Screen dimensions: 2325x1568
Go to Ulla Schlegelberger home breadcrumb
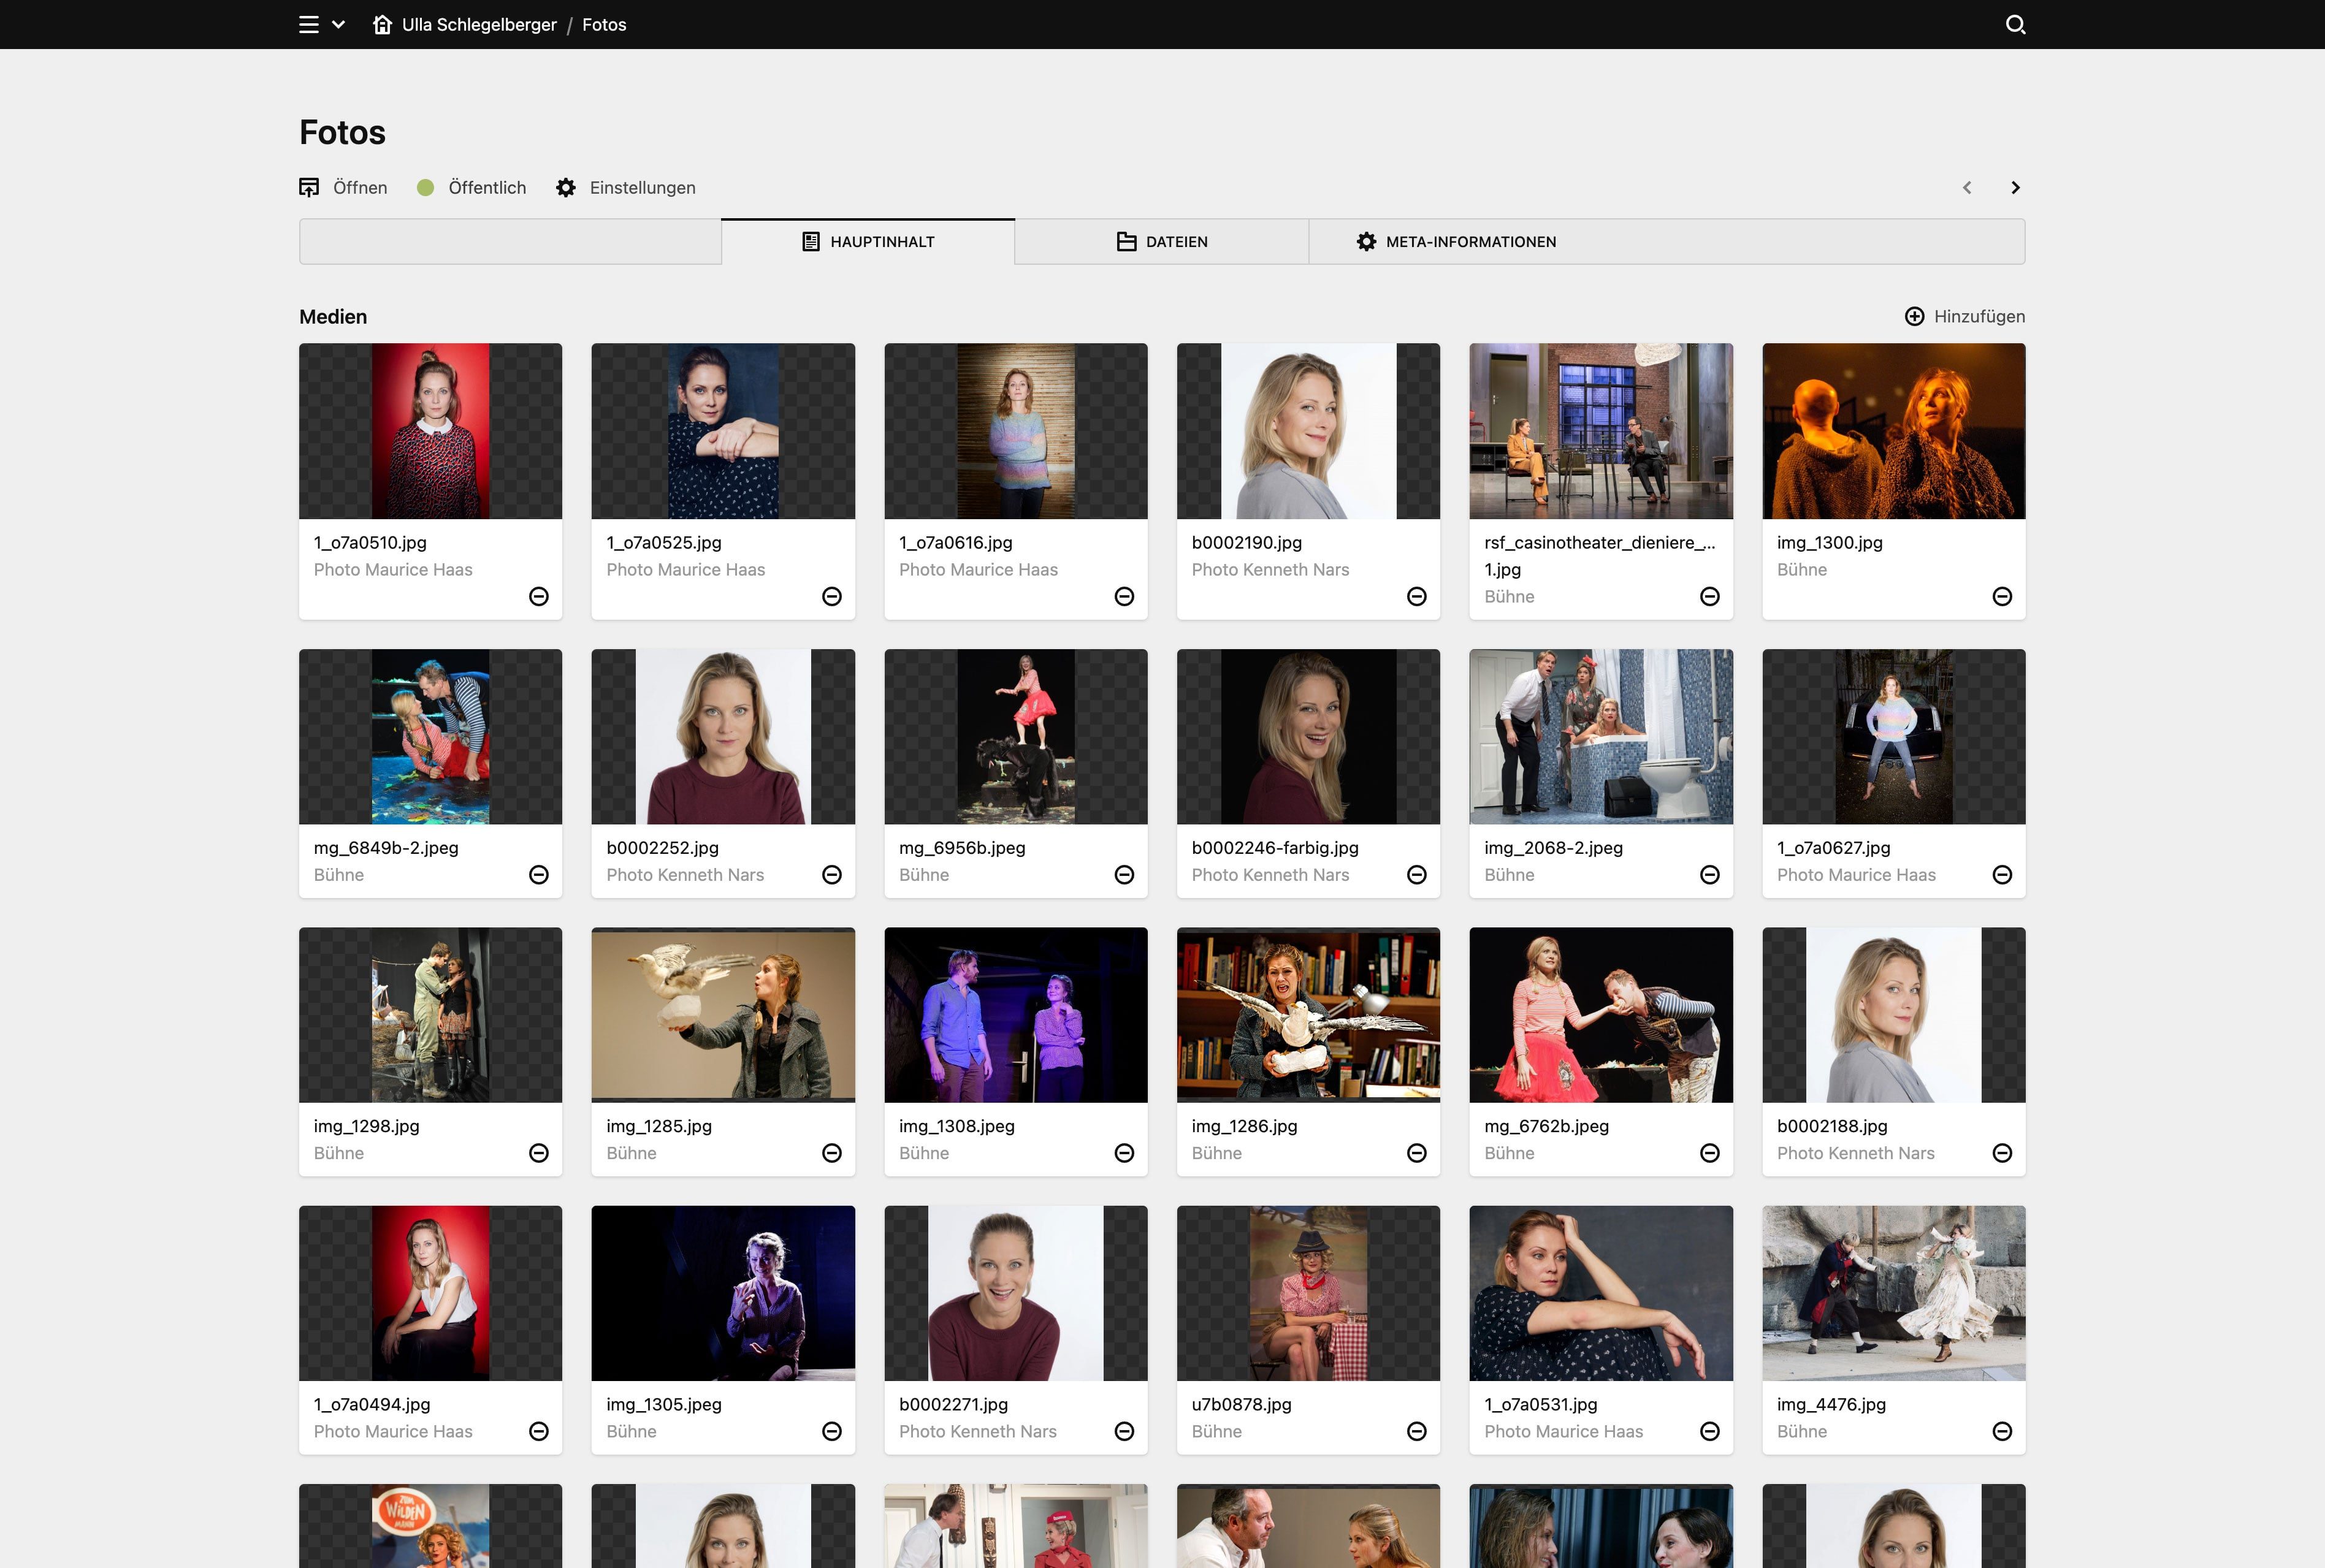tap(465, 24)
